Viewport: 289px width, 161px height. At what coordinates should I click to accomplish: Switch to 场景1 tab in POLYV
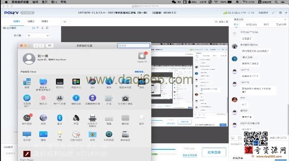point(17,21)
